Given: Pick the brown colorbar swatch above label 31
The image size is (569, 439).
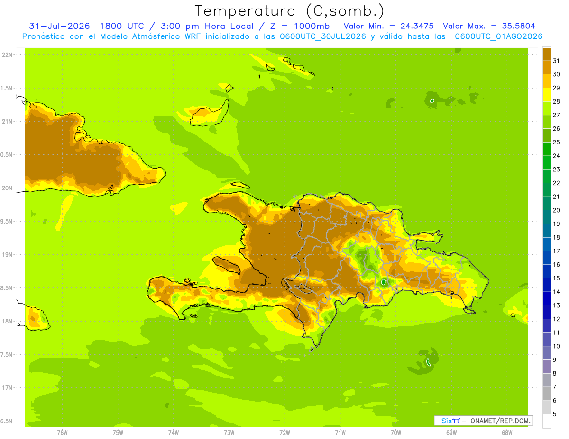Looking at the screenshot, I should [547, 54].
